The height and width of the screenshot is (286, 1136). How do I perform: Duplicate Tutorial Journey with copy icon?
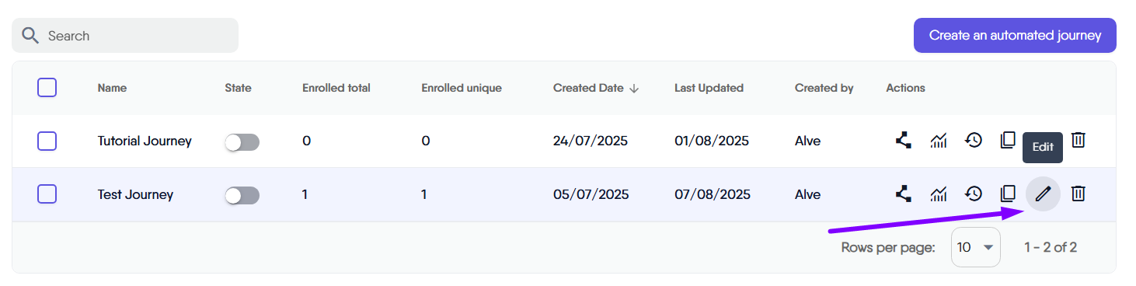[x=1008, y=141]
